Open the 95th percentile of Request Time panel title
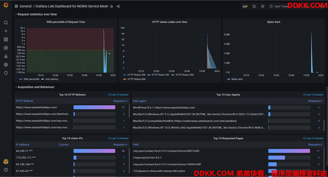The width and height of the screenshot is (328, 177). point(66,22)
